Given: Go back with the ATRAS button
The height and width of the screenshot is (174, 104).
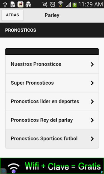Looking at the screenshot, I should click(12, 15).
